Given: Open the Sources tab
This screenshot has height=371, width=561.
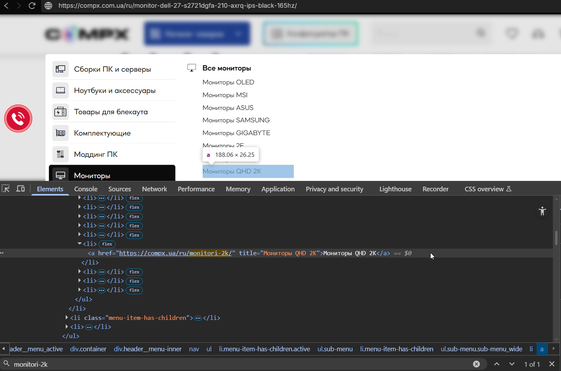Looking at the screenshot, I should tap(119, 189).
